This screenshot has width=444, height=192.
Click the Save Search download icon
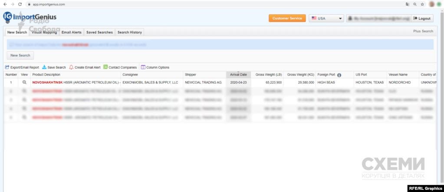(44, 67)
